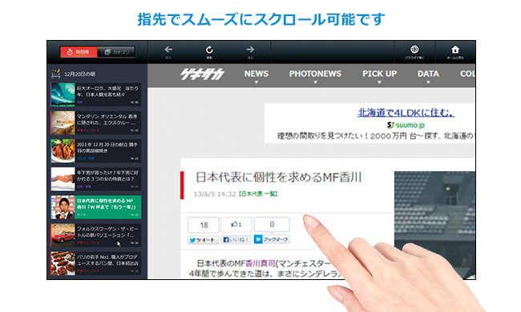The height and width of the screenshot is (312, 521).
Task: Expand the NEWS menu arrow
Action: tap(256, 82)
